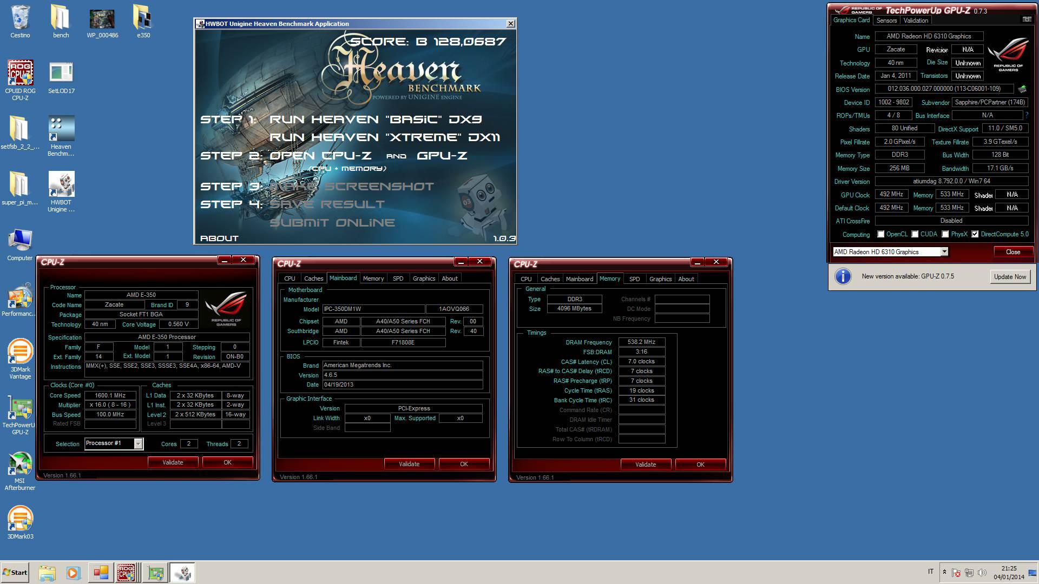This screenshot has width=1039, height=584.
Task: Click Run Heaven Xtreme DX11 step
Action: coord(385,137)
